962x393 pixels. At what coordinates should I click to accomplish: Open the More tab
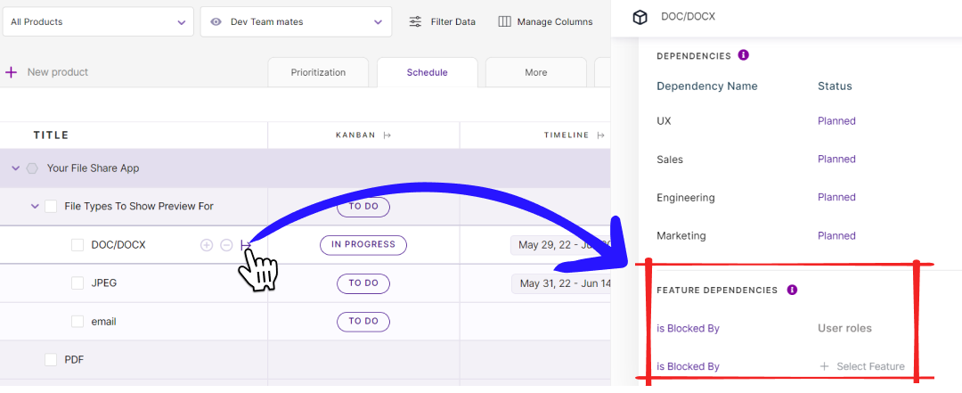tap(535, 72)
